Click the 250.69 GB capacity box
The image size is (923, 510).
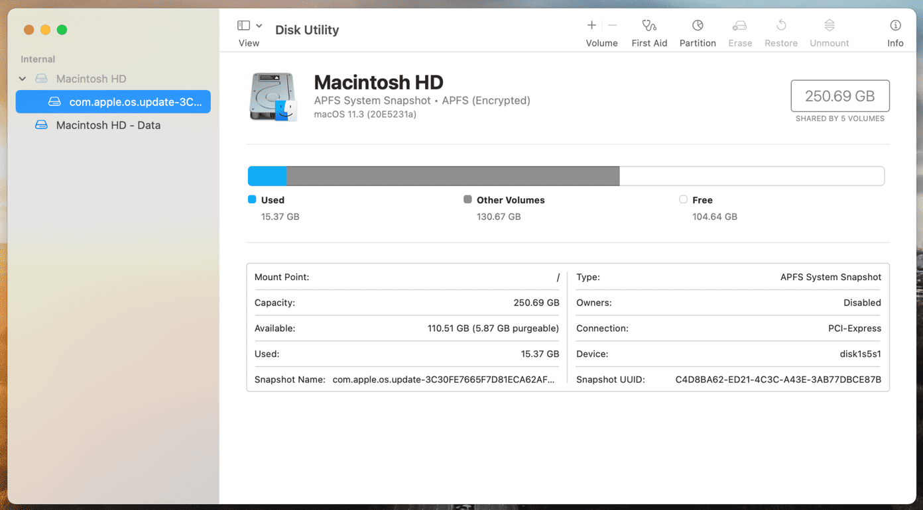(x=840, y=96)
